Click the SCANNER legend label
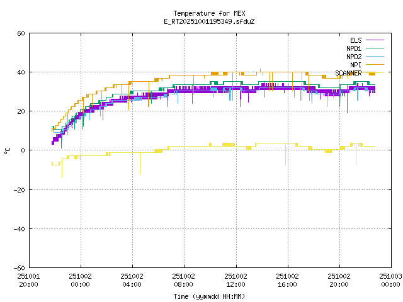The height and width of the screenshot is (302, 403). point(348,73)
